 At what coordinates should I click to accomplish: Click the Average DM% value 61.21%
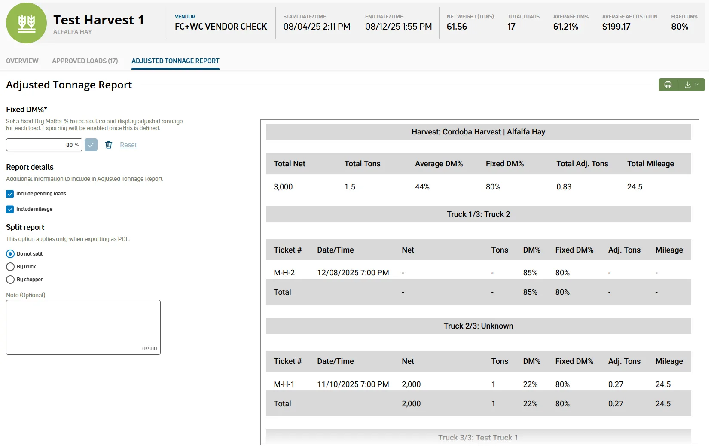click(x=566, y=27)
